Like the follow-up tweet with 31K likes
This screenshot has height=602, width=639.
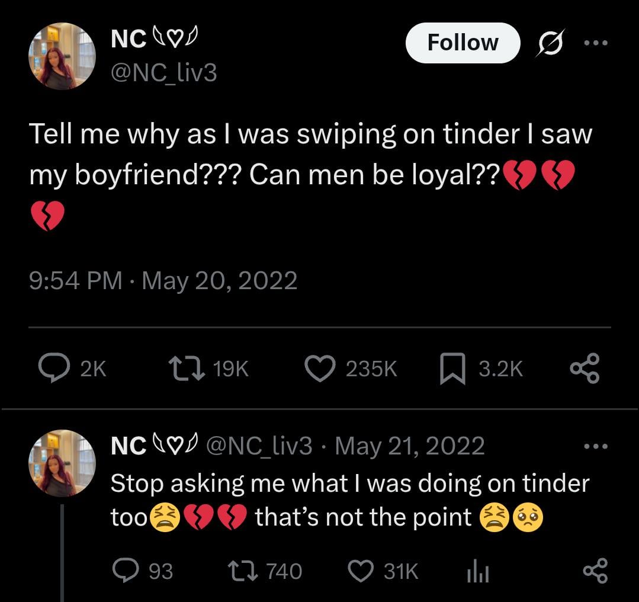[361, 571]
